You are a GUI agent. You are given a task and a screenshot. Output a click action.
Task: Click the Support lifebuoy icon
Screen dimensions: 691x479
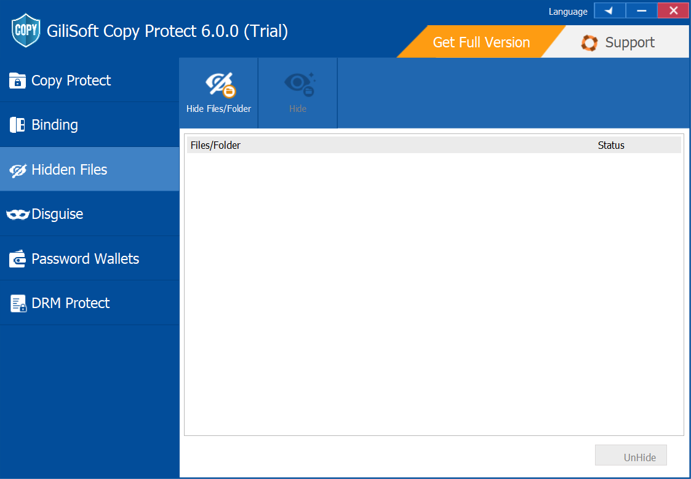tap(589, 42)
